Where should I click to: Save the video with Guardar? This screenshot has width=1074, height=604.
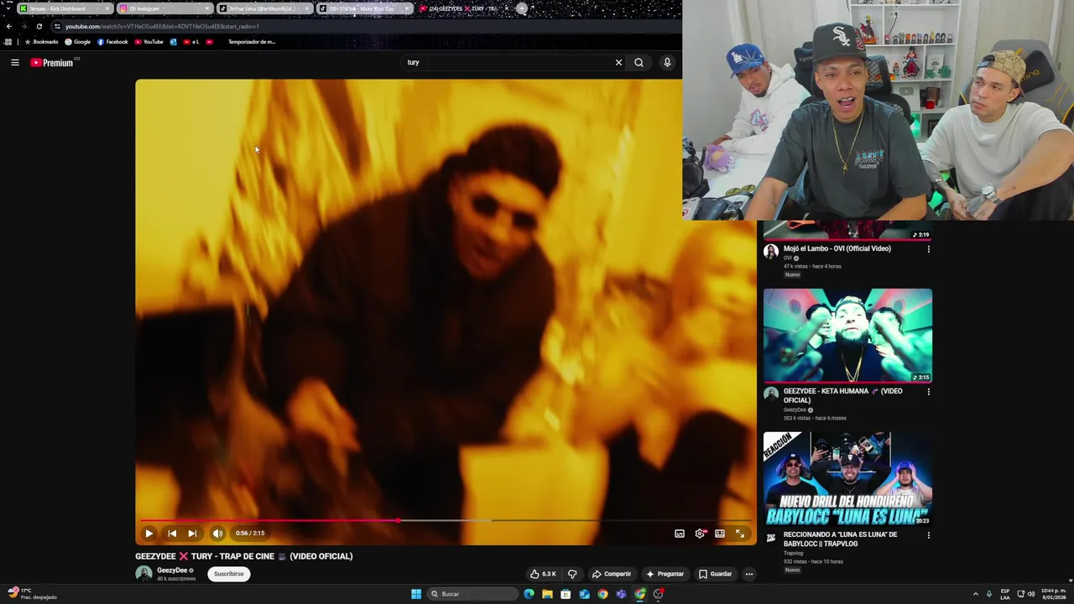click(x=715, y=574)
